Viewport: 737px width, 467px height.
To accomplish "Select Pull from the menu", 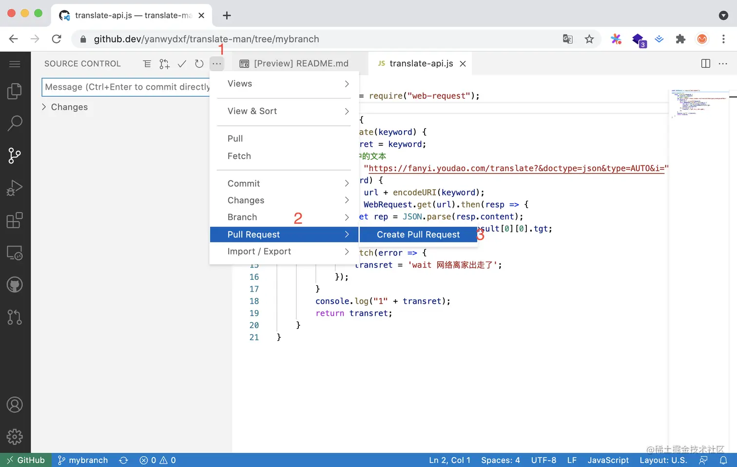I will 284,138.
